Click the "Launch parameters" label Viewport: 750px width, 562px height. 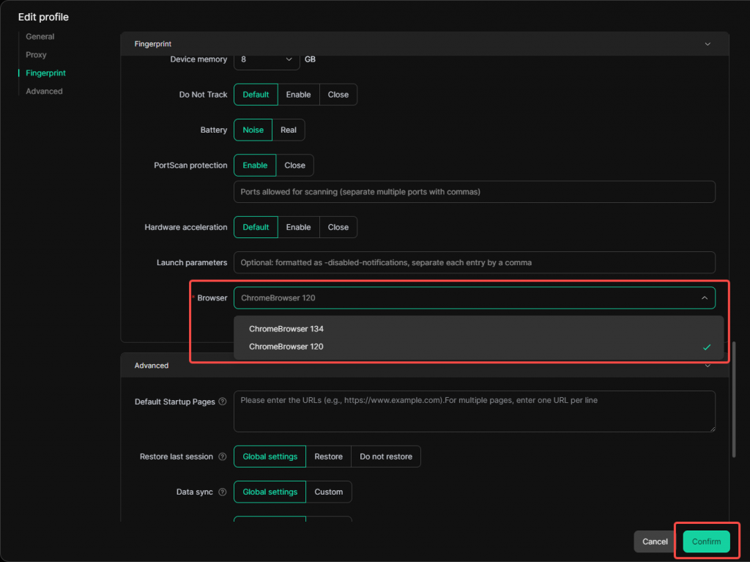[192, 263]
